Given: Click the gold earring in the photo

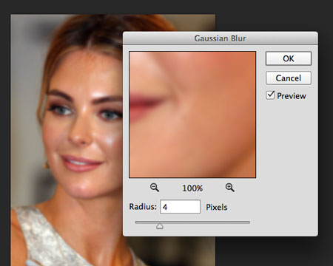Looking at the screenshot, I should point(46,165).
